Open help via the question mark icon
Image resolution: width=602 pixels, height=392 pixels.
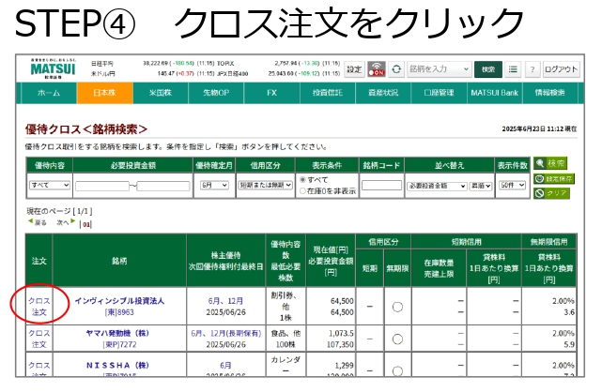coord(533,69)
